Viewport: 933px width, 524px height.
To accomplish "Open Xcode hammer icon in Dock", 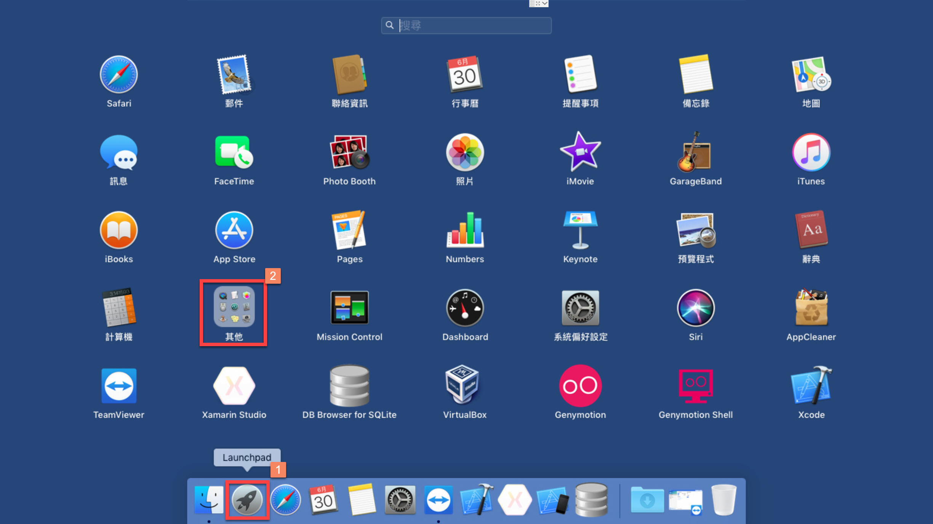I will 477,500.
